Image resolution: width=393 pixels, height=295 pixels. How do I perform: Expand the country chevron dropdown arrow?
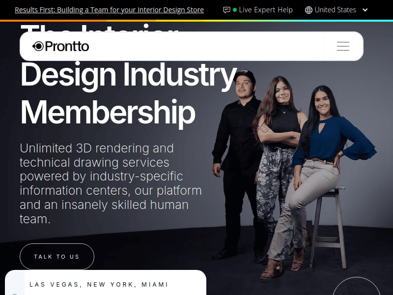tap(365, 10)
